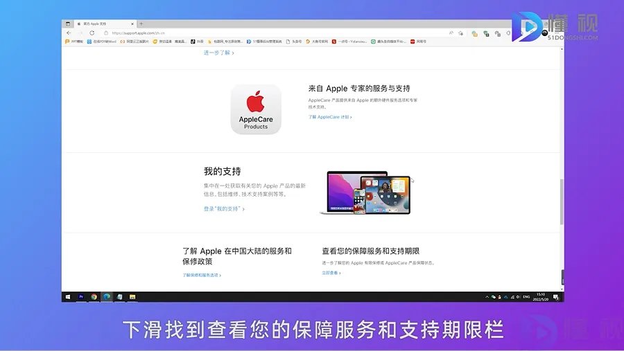Click the volume icon in system tray
624x351 pixels.
point(518,297)
